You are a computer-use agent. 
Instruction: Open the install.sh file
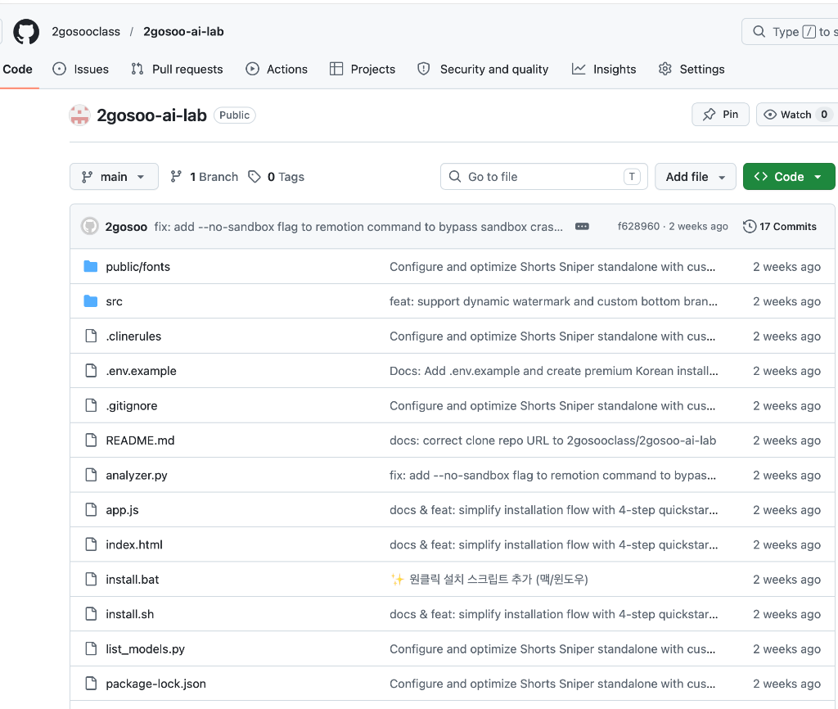pyautogui.click(x=130, y=614)
